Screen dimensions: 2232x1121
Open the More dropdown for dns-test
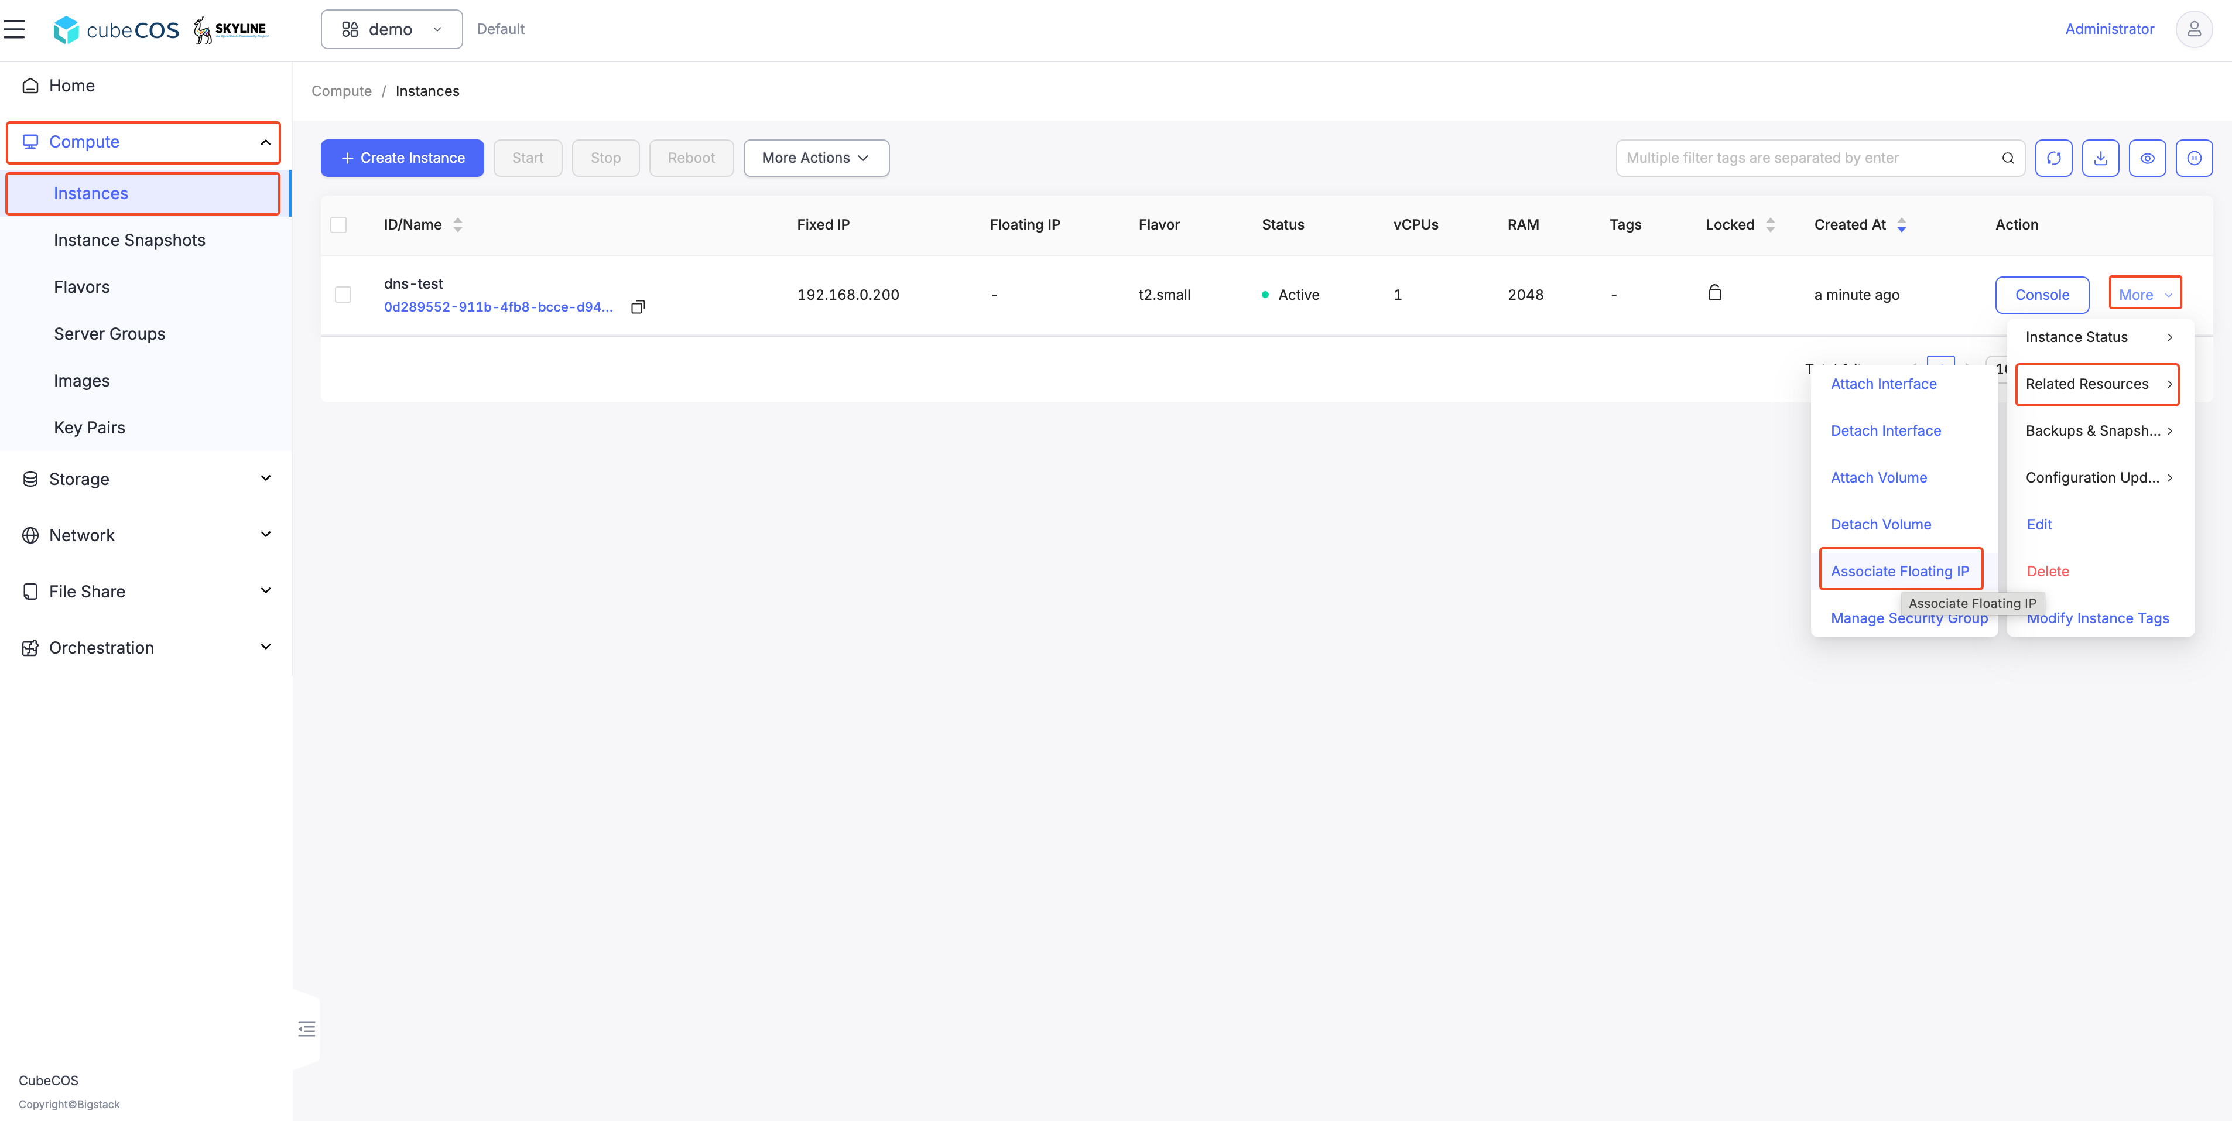point(2145,295)
